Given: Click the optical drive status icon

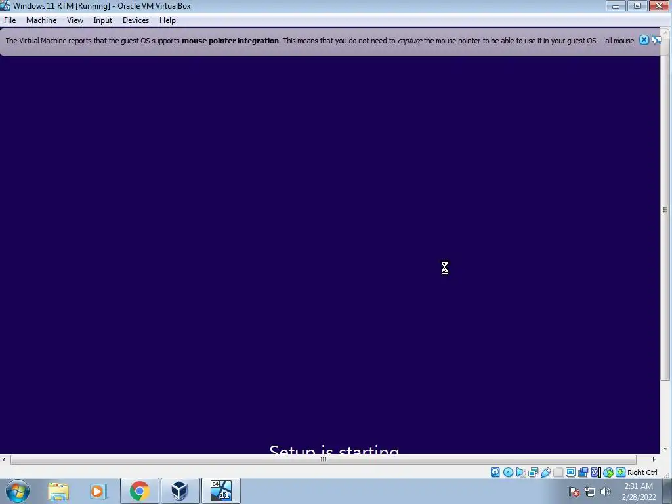Looking at the screenshot, I should pos(509,472).
